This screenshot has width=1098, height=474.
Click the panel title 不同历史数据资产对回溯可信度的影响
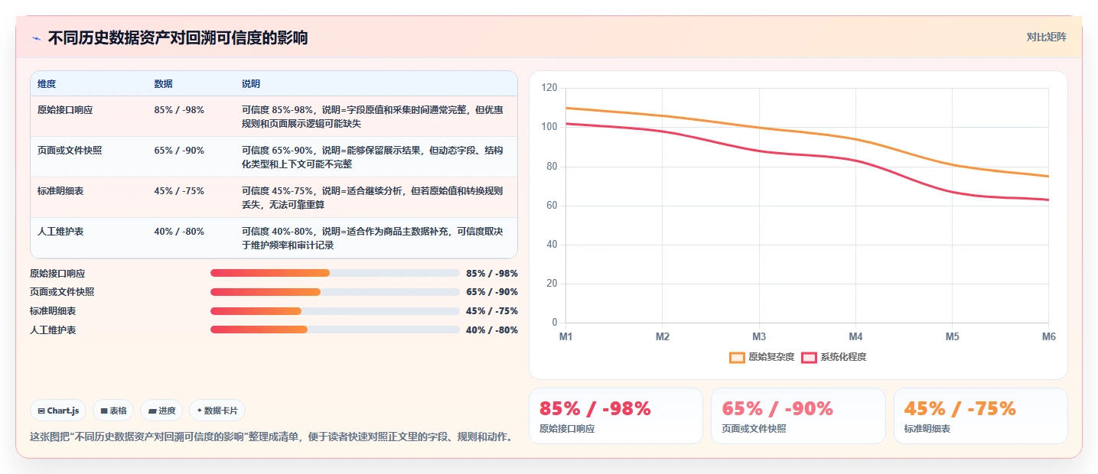point(178,37)
